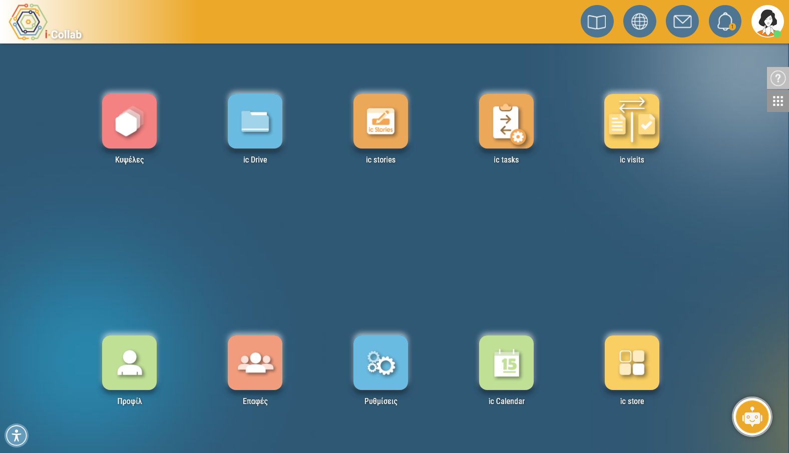Launch the ic store app
Image resolution: width=789 pixels, height=453 pixels.
632,362
